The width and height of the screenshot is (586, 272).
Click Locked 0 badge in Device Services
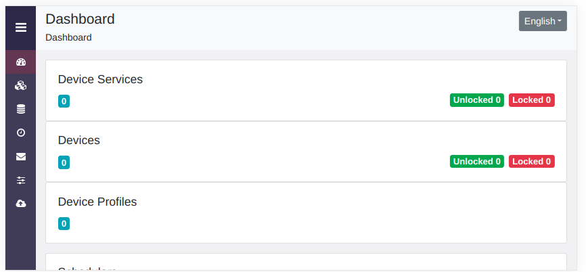[531, 100]
